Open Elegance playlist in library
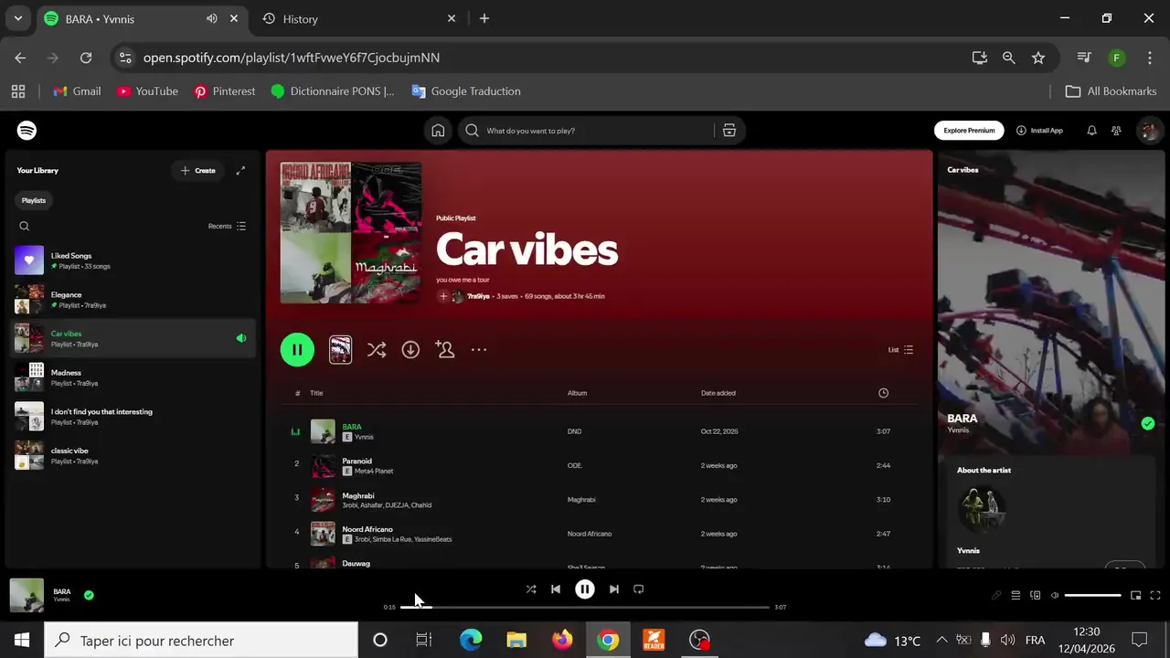 click(133, 300)
